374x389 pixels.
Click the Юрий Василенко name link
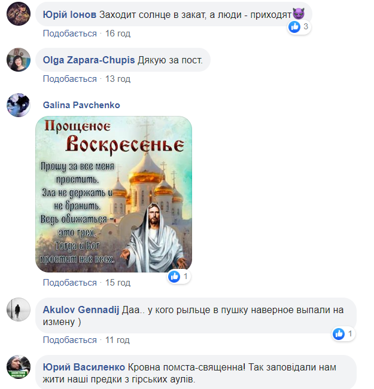click(84, 367)
